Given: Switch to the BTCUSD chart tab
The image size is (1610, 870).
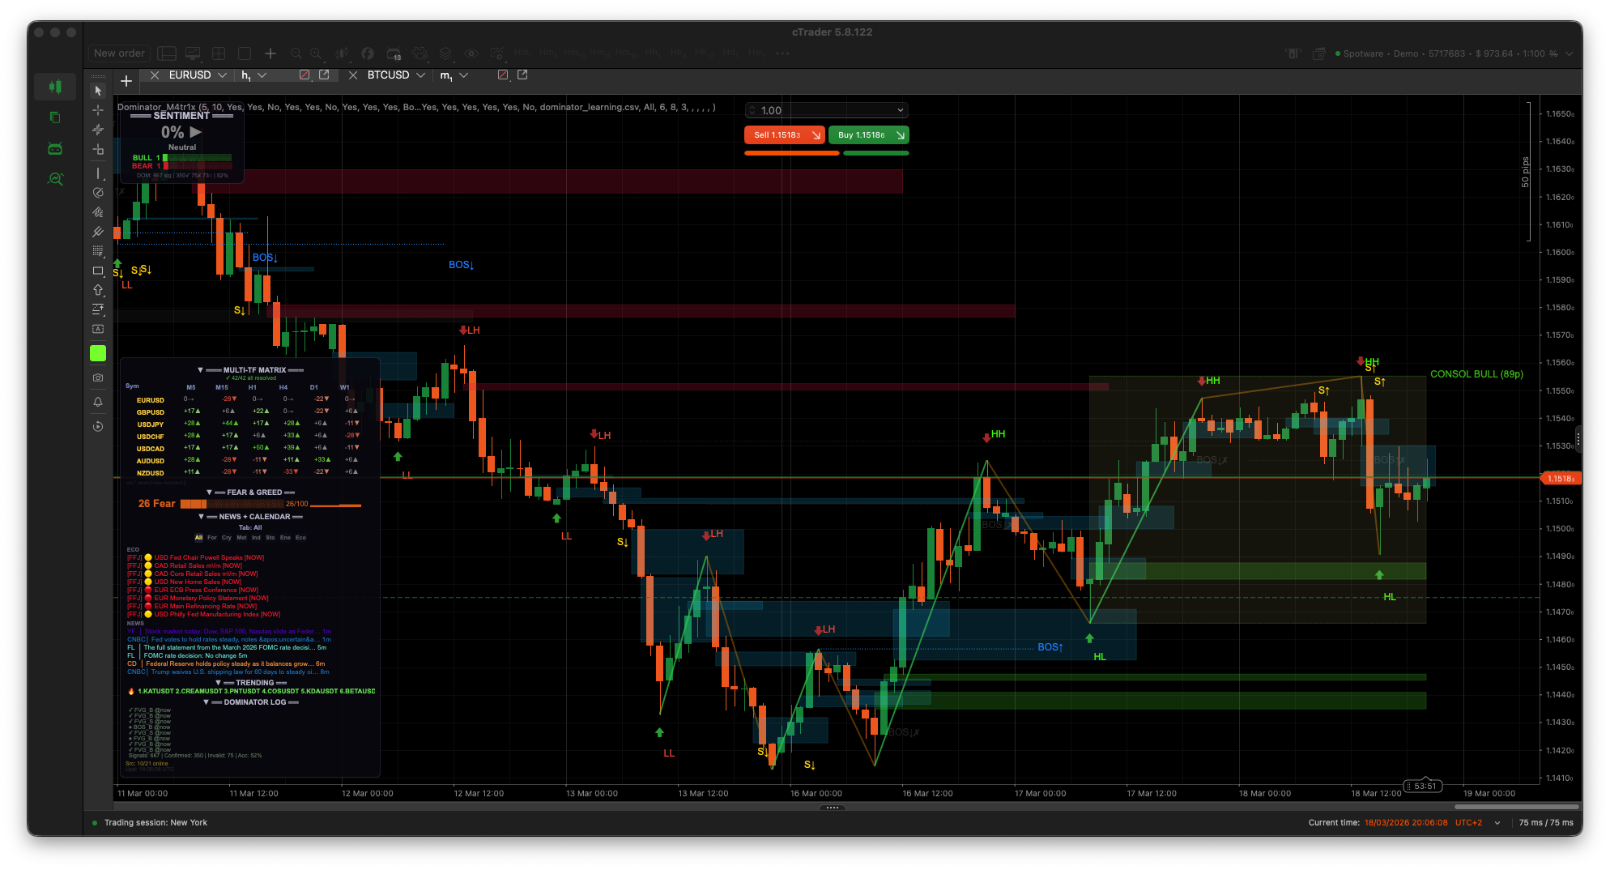Looking at the screenshot, I should tap(388, 75).
